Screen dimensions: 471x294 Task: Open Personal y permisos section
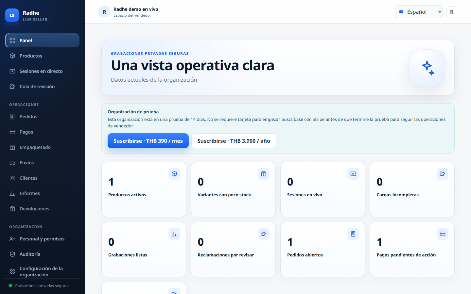point(43,239)
